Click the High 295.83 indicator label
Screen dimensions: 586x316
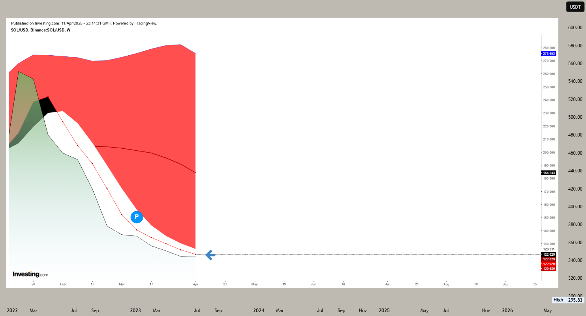point(568,300)
